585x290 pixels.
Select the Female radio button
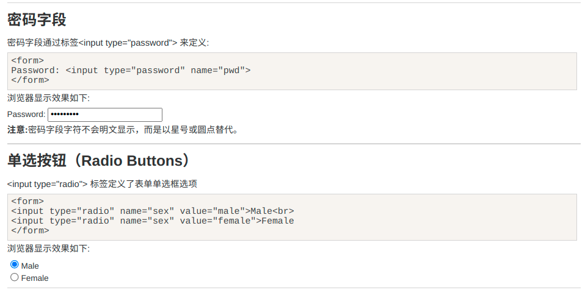(x=15, y=277)
